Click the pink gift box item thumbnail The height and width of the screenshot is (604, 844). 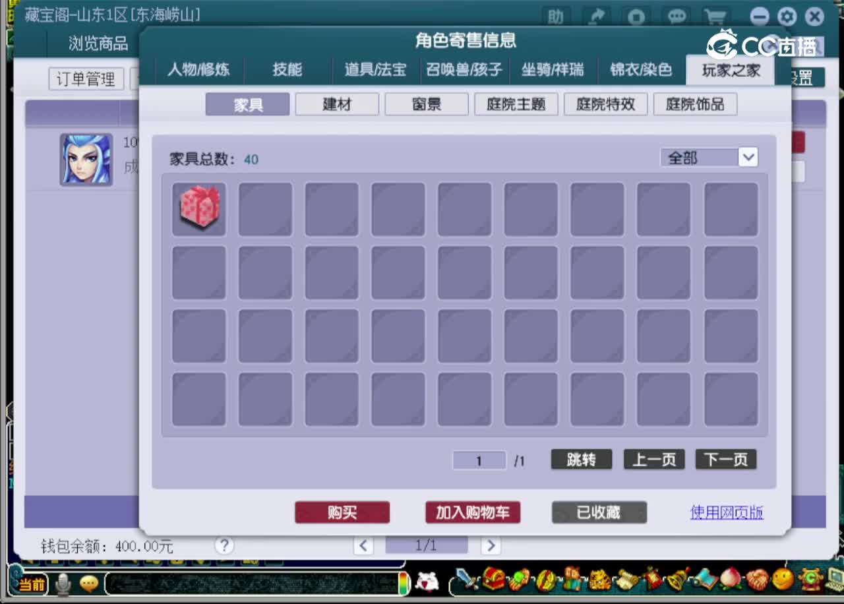pyautogui.click(x=199, y=207)
